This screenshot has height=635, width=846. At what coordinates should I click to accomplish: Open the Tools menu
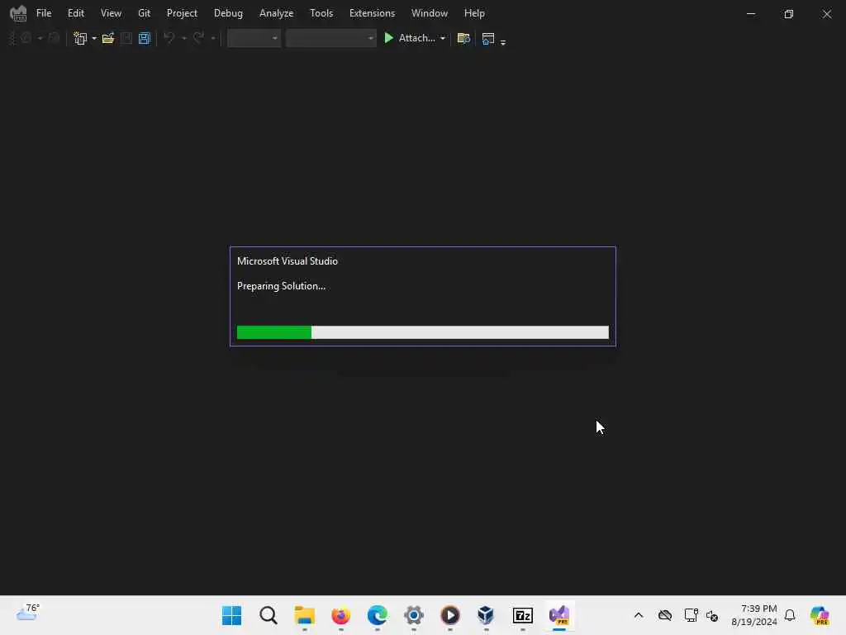pyautogui.click(x=321, y=13)
